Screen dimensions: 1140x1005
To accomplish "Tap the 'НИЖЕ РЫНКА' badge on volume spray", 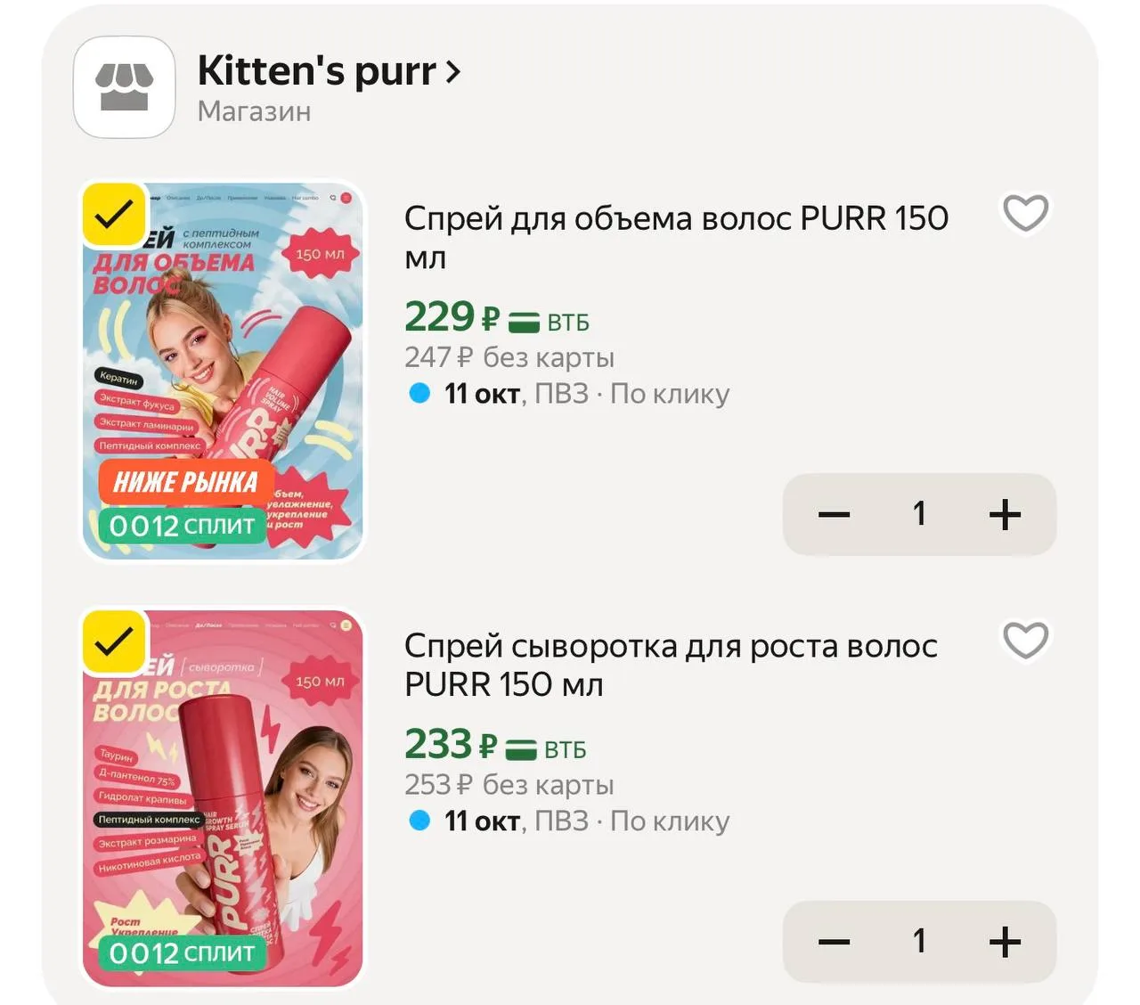I will tap(185, 482).
